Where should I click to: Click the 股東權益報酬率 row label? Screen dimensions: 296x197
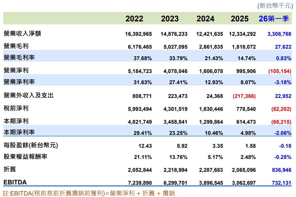click(25, 157)
